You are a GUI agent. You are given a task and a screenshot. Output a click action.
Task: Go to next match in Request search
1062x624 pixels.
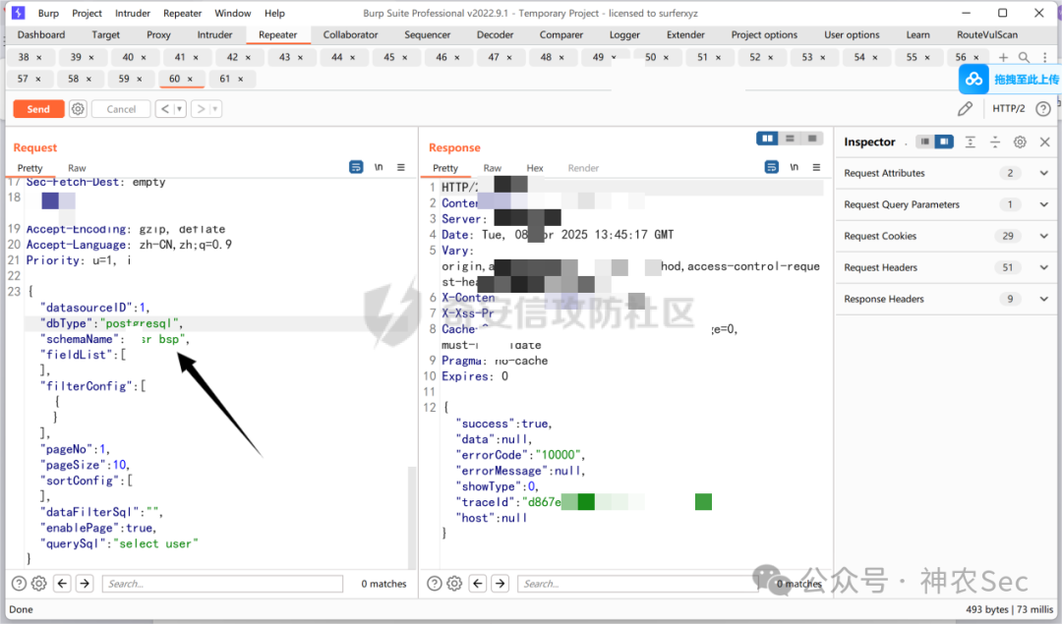tap(84, 584)
